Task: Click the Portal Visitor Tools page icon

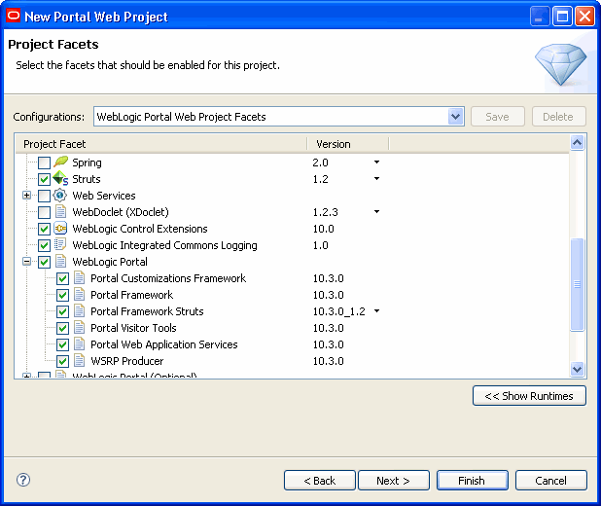Action: pos(79,328)
